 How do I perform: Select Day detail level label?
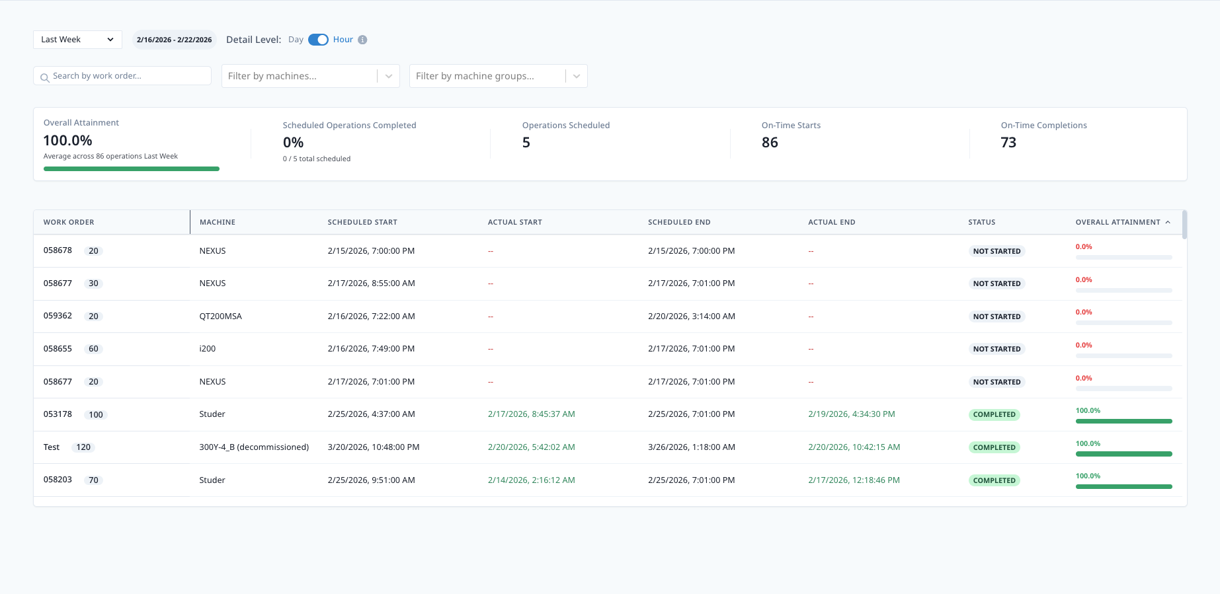click(x=296, y=40)
